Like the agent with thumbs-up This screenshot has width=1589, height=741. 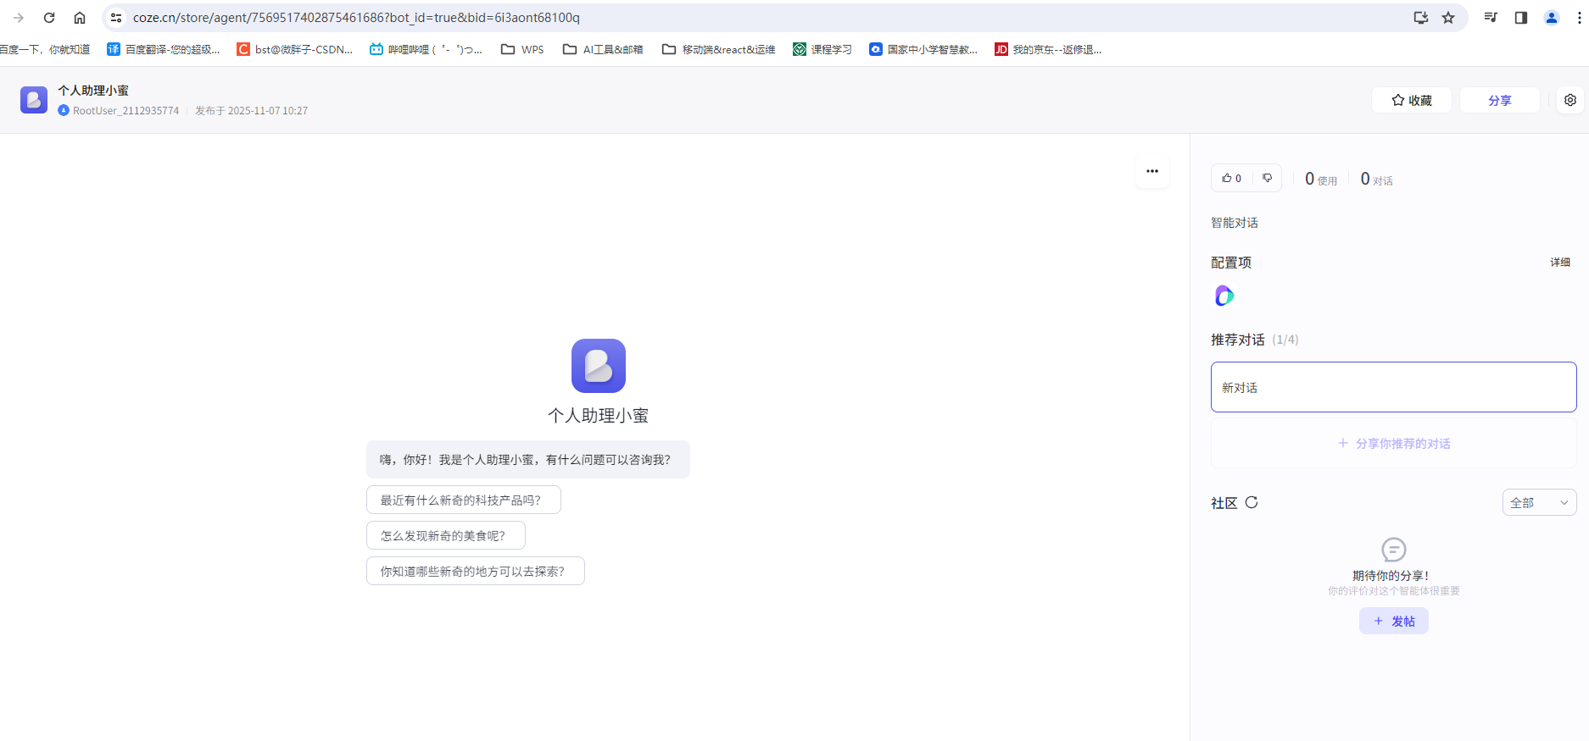1232,178
